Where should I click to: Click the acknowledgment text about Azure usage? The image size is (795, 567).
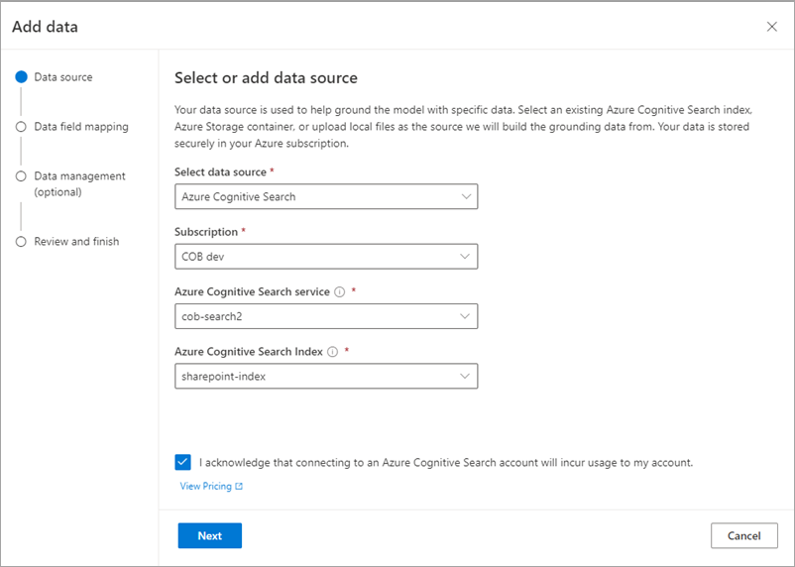(445, 462)
